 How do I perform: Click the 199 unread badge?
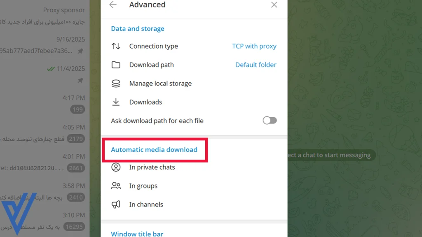tap(77, 109)
